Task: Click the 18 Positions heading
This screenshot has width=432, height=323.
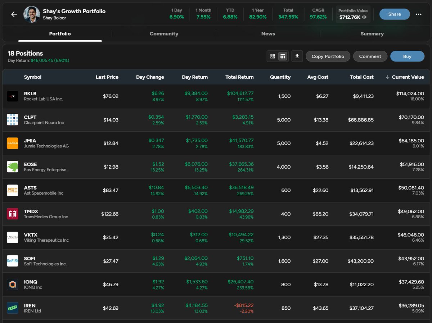Action: point(25,53)
